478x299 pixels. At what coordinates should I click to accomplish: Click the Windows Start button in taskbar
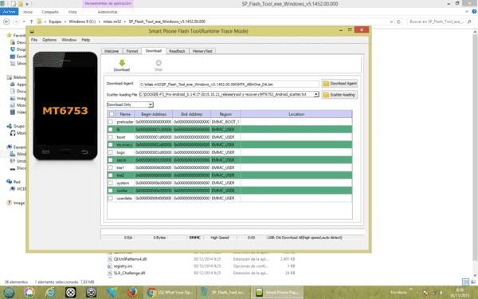coord(9,293)
